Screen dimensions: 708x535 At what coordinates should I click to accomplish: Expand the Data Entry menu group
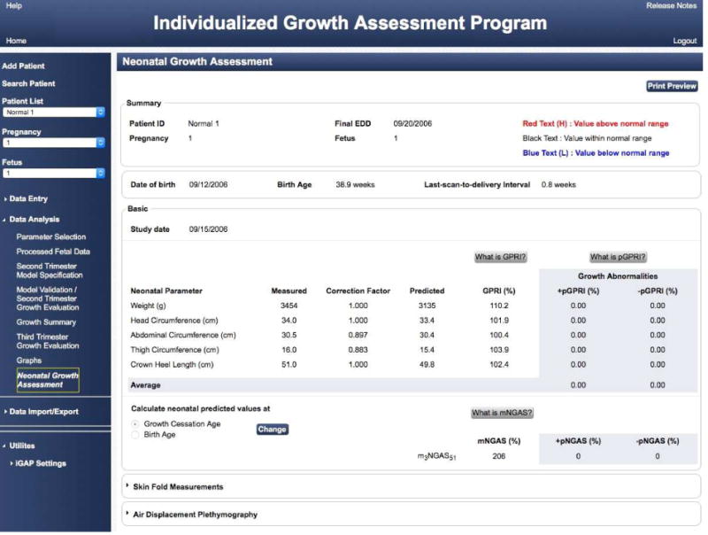[28, 198]
